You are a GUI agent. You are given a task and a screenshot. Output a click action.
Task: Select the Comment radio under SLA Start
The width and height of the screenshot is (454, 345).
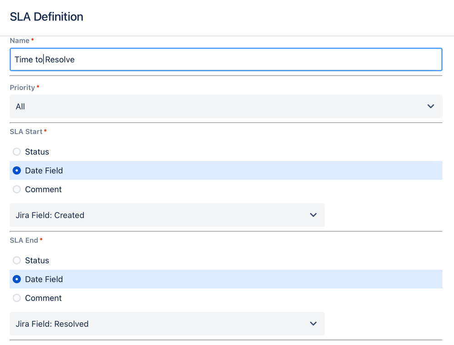(17, 189)
